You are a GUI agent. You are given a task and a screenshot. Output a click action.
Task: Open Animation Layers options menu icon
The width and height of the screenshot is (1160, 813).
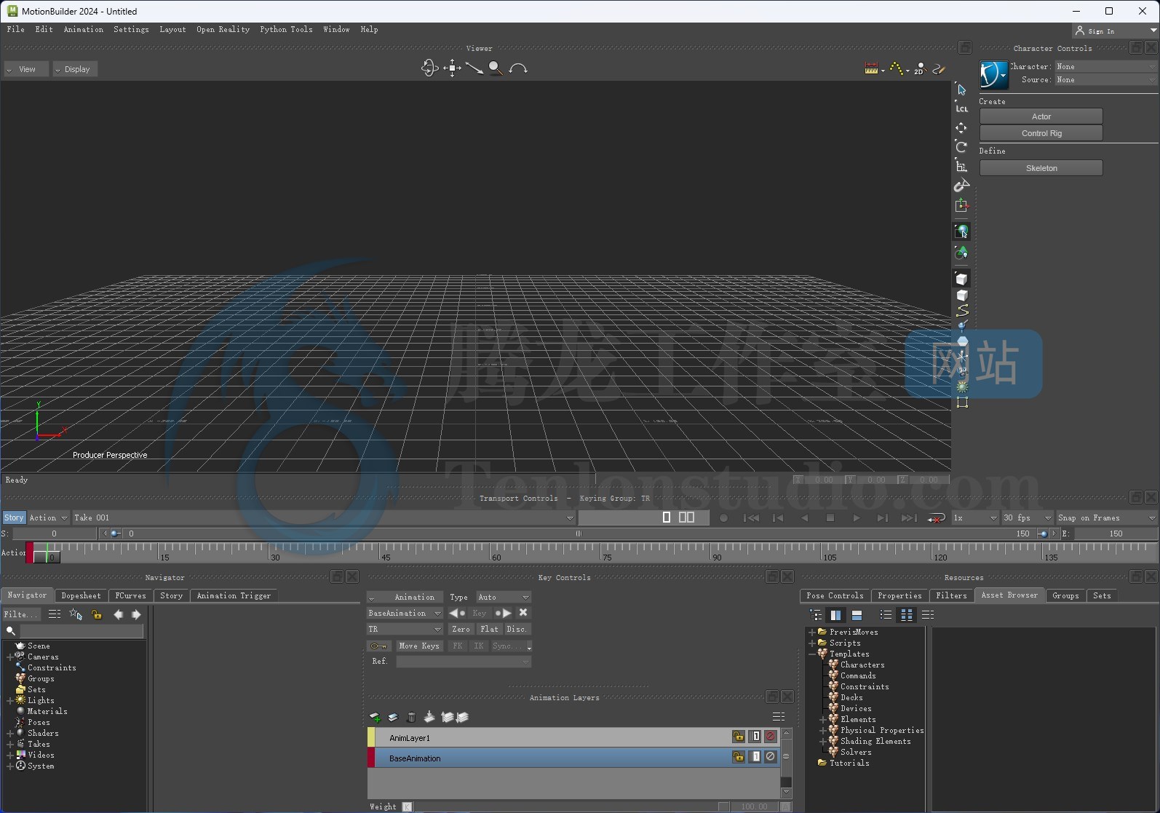tap(778, 717)
